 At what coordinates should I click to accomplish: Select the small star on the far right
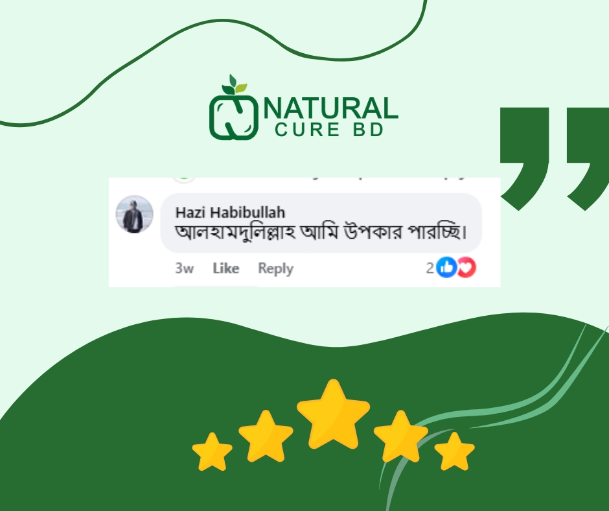tap(454, 451)
